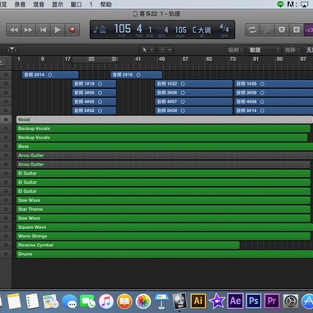
Task: Click the tempo value 105 bpm
Action: [x=180, y=30]
